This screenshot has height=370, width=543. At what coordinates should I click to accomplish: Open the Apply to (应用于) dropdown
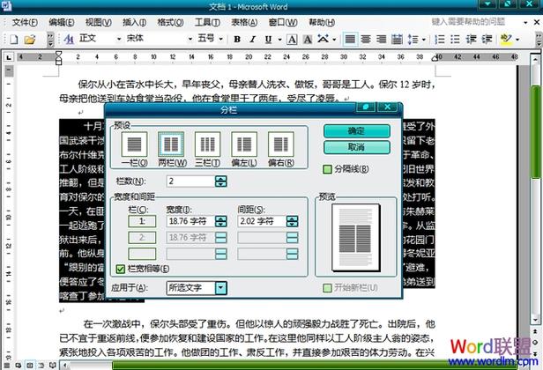(x=221, y=288)
